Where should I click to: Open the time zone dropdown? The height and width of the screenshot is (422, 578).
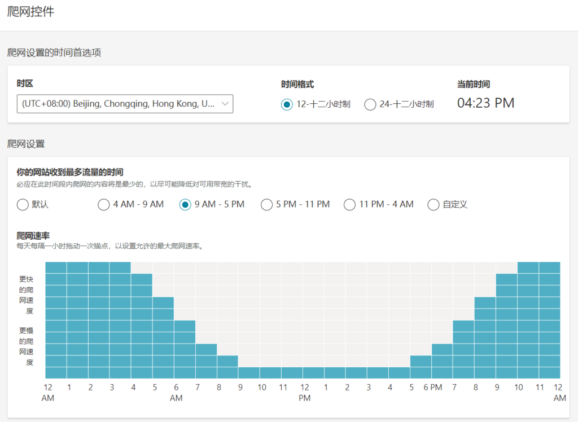coord(119,104)
